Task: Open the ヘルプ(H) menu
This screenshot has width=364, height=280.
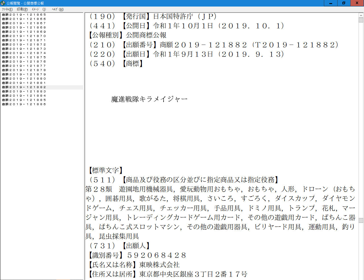Action: [x=57, y=9]
